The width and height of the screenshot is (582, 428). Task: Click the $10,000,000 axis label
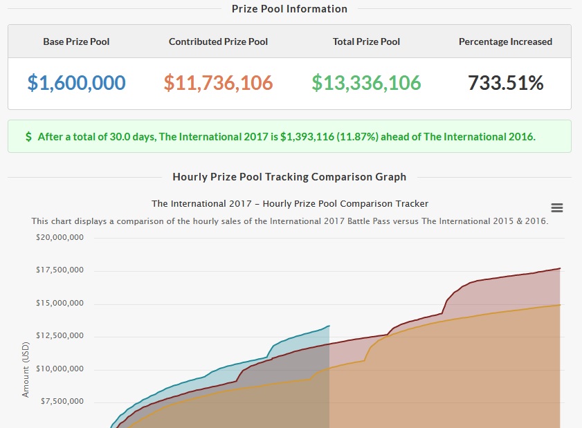tap(60, 369)
